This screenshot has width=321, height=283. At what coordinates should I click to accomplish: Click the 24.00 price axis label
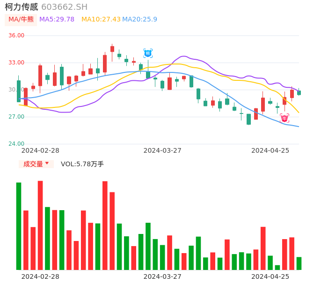16,144
